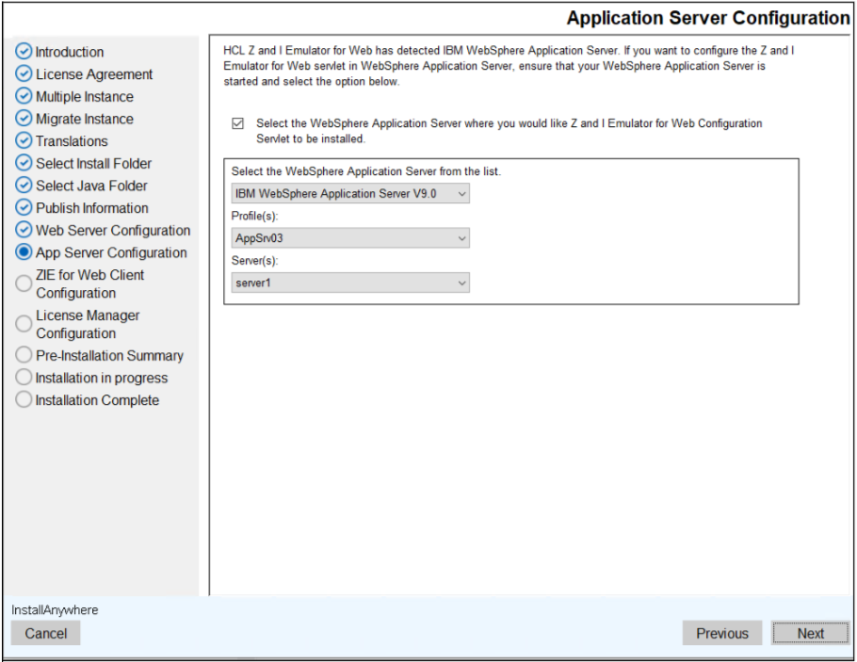Image resolution: width=857 pixels, height=662 pixels.
Task: Select the ZIE for Web Client Configuration label
Action: [x=89, y=283]
